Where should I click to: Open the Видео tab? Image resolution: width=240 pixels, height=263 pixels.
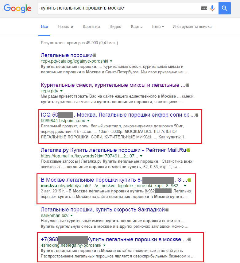pyautogui.click(x=115, y=26)
